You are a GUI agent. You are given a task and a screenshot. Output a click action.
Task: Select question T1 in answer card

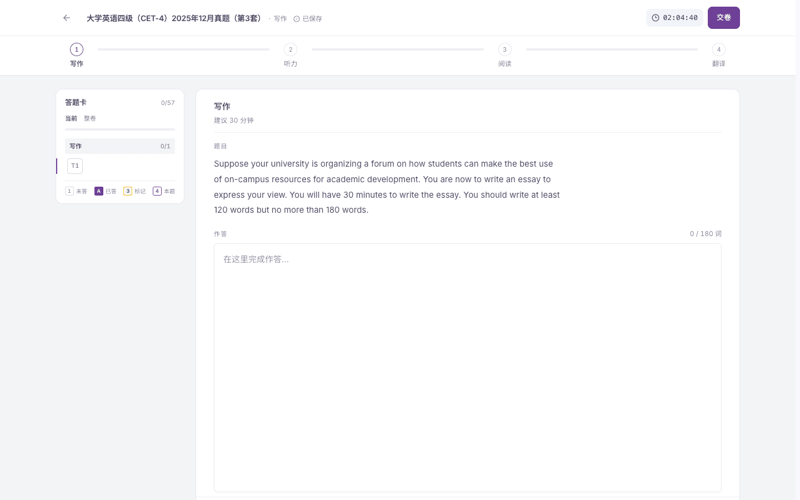click(75, 166)
